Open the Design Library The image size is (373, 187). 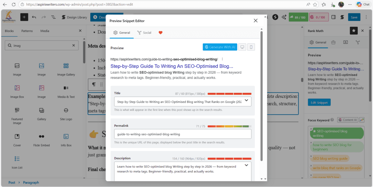(x=74, y=17)
